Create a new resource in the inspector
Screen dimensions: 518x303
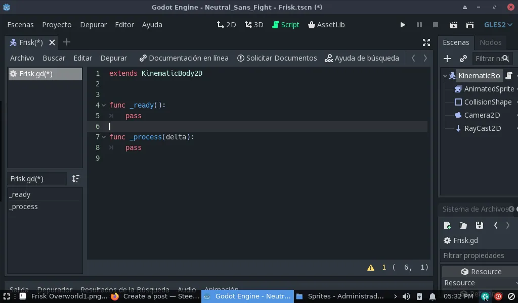(447, 225)
